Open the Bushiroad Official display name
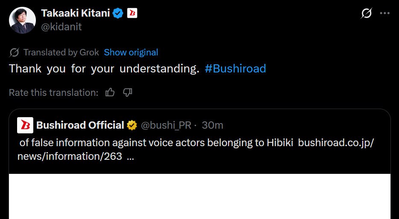The height and width of the screenshot is (219, 399). pos(80,125)
